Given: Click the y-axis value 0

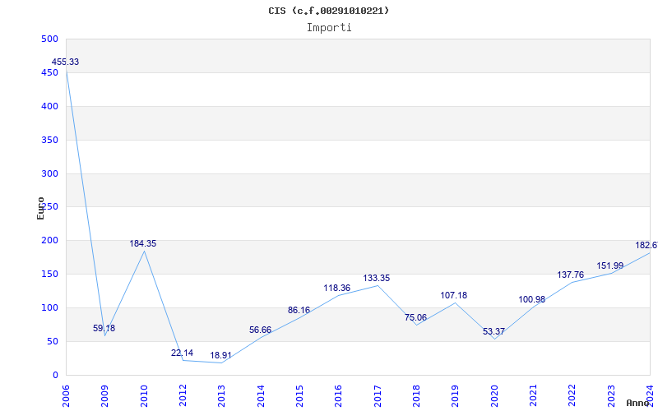Looking at the screenshot, I should (x=55, y=376).
